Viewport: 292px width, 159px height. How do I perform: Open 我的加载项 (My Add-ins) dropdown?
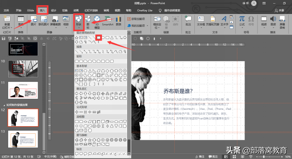(138, 26)
